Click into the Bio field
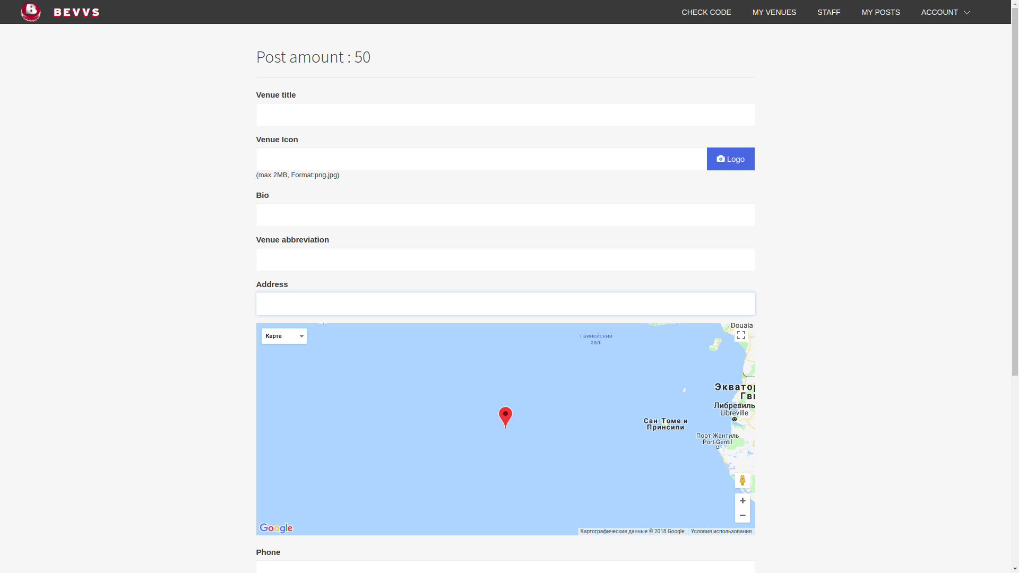This screenshot has width=1019, height=573. 505,215
